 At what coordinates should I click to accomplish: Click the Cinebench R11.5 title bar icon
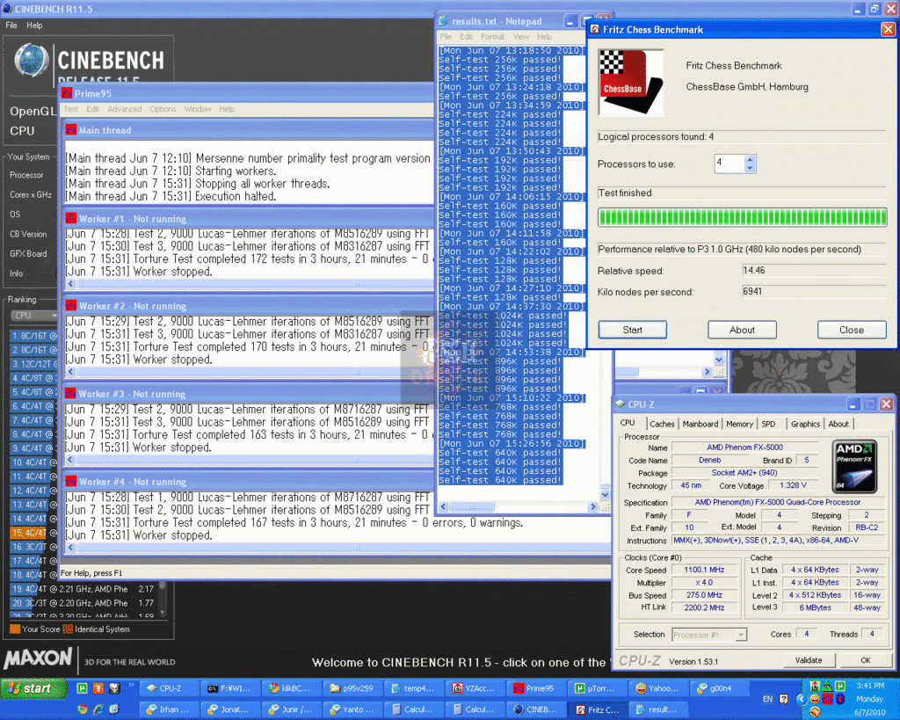[7, 9]
